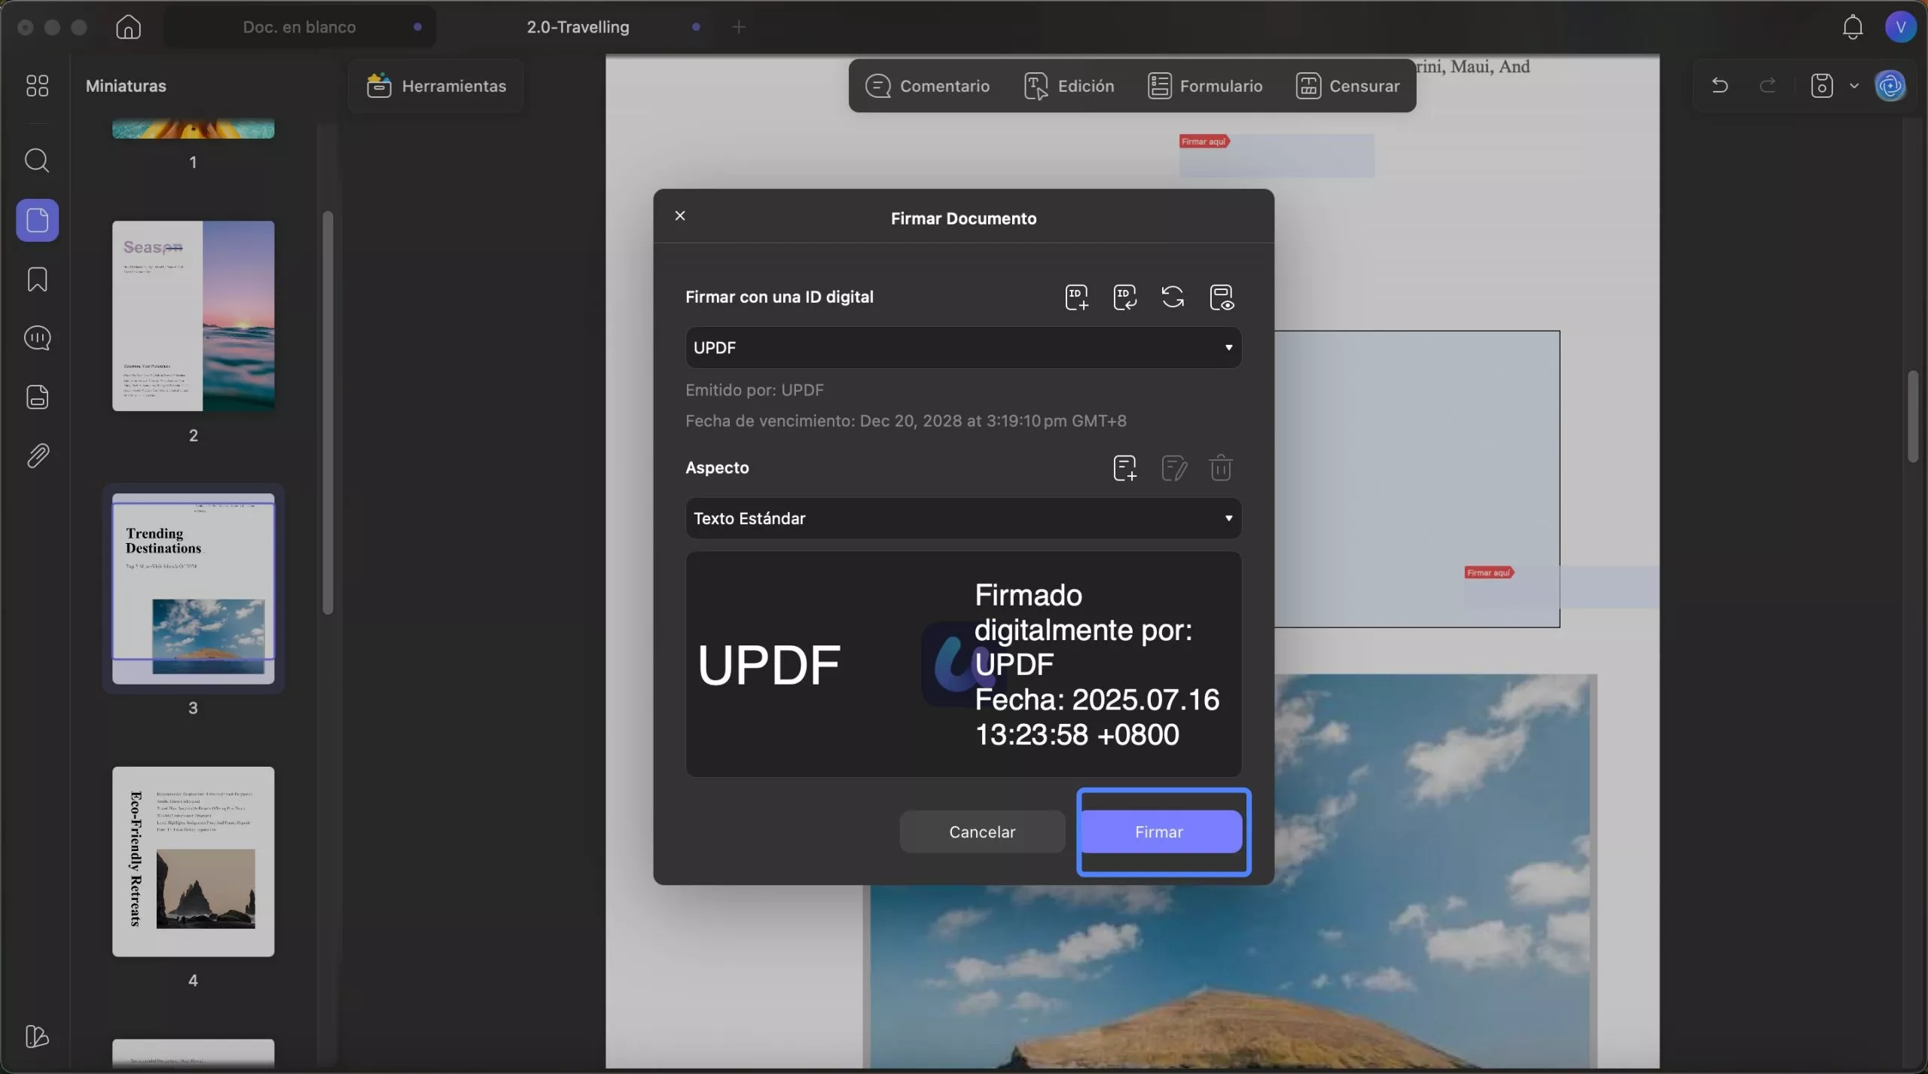Screen dimensions: 1928x1074
Task: Open the form fields panel icon
Action: click(x=37, y=397)
